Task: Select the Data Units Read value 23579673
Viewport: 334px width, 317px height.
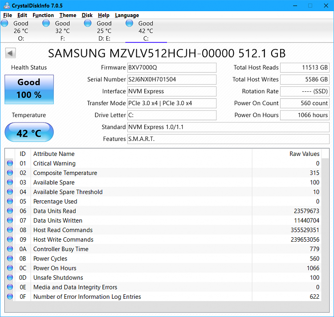Action: [306, 211]
